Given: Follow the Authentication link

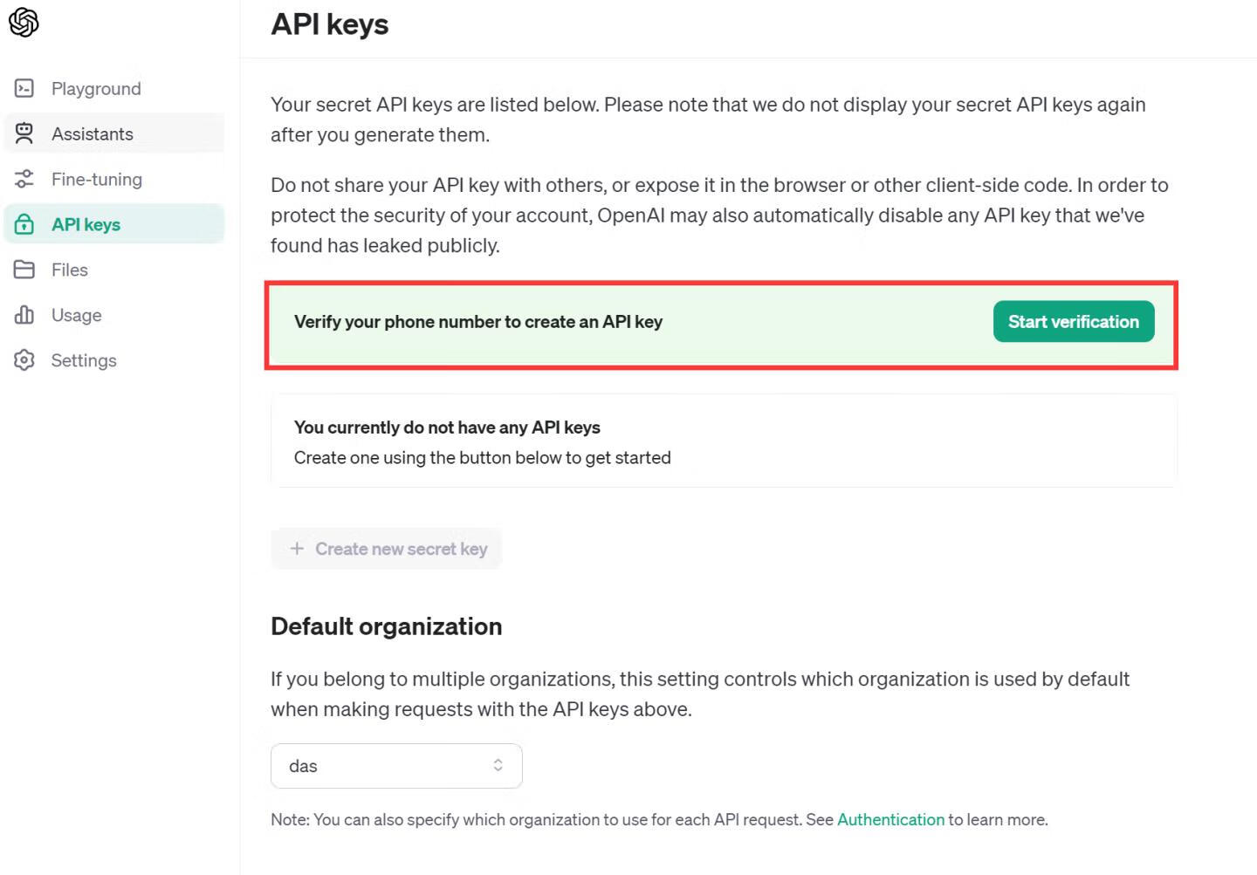Looking at the screenshot, I should (890, 819).
